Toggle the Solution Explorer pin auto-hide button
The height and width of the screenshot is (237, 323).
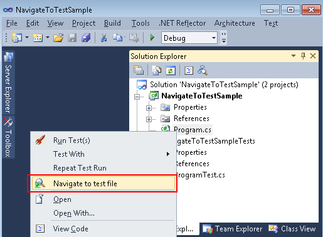[x=303, y=56]
